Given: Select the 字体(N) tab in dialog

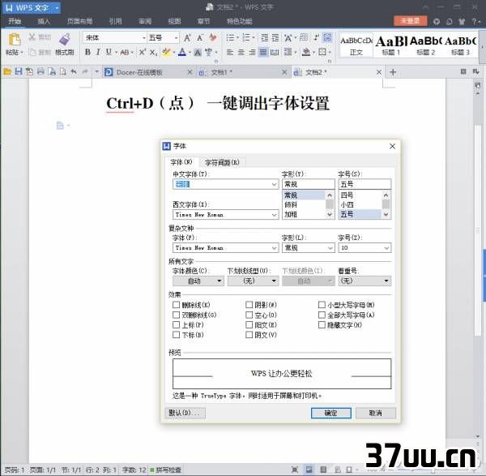Looking at the screenshot, I should click(181, 162).
